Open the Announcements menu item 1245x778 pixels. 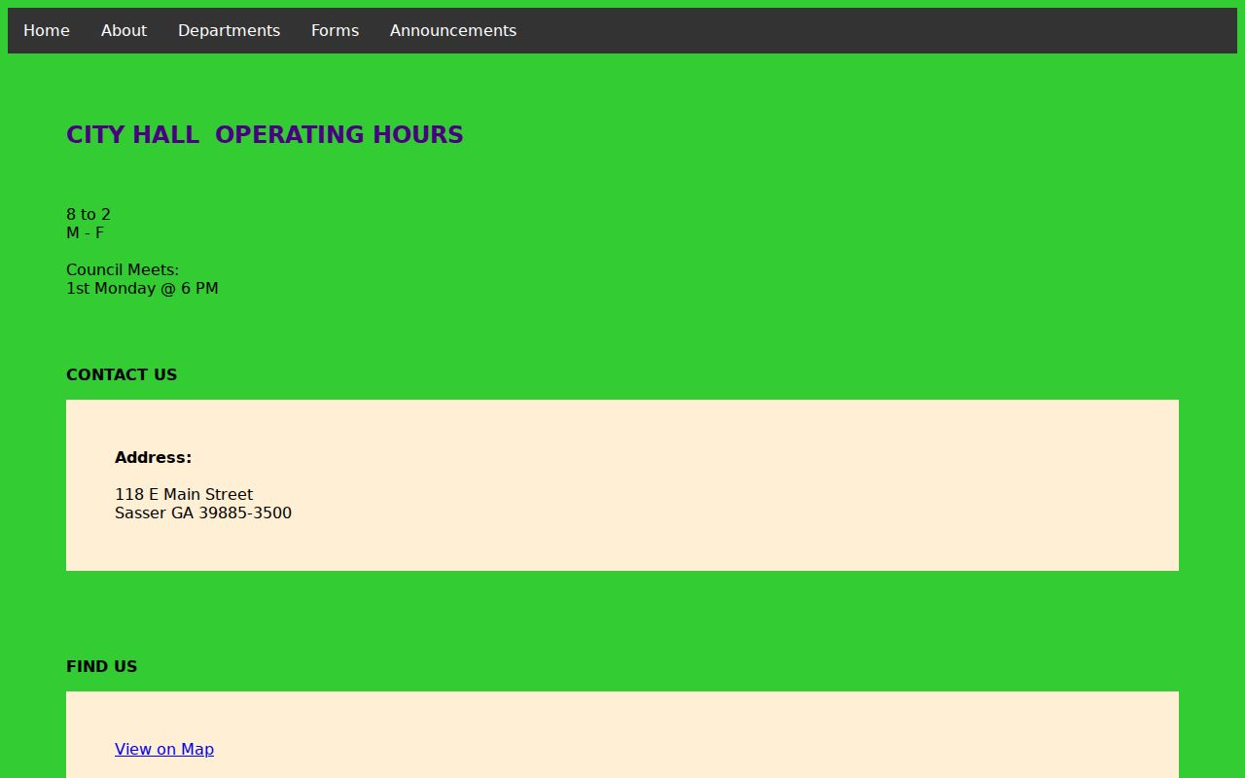453,31
